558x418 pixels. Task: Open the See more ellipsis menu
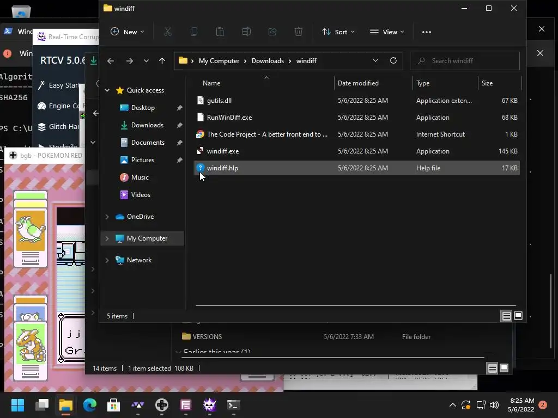tap(426, 32)
